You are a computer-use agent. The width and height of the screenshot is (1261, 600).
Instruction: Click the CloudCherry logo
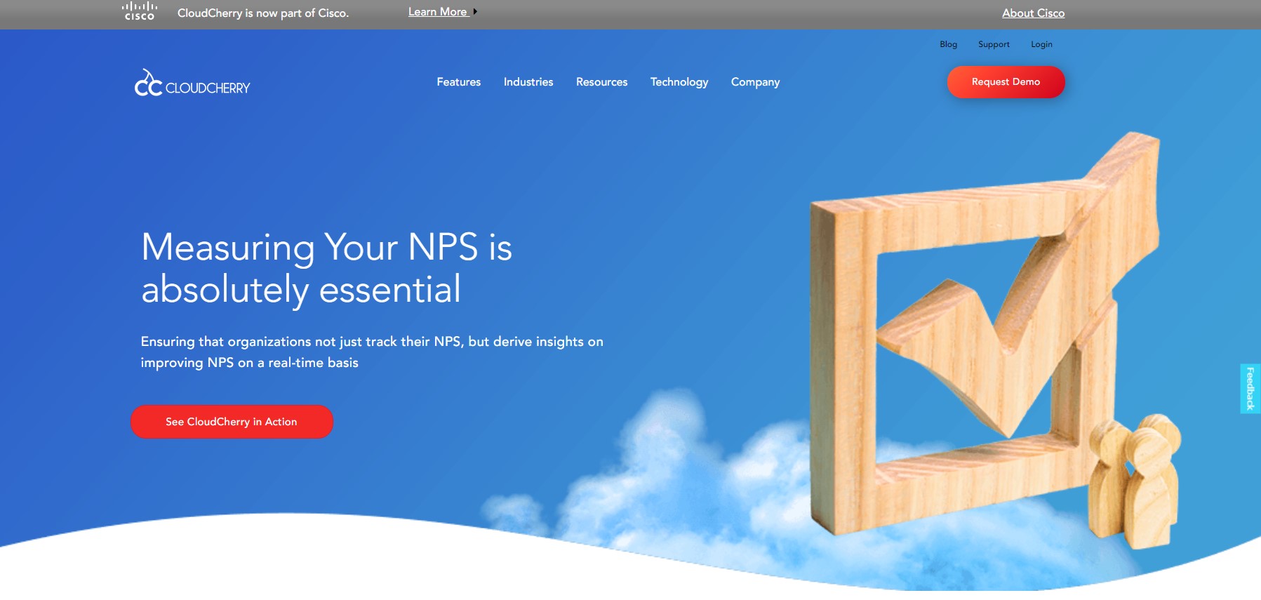point(192,83)
